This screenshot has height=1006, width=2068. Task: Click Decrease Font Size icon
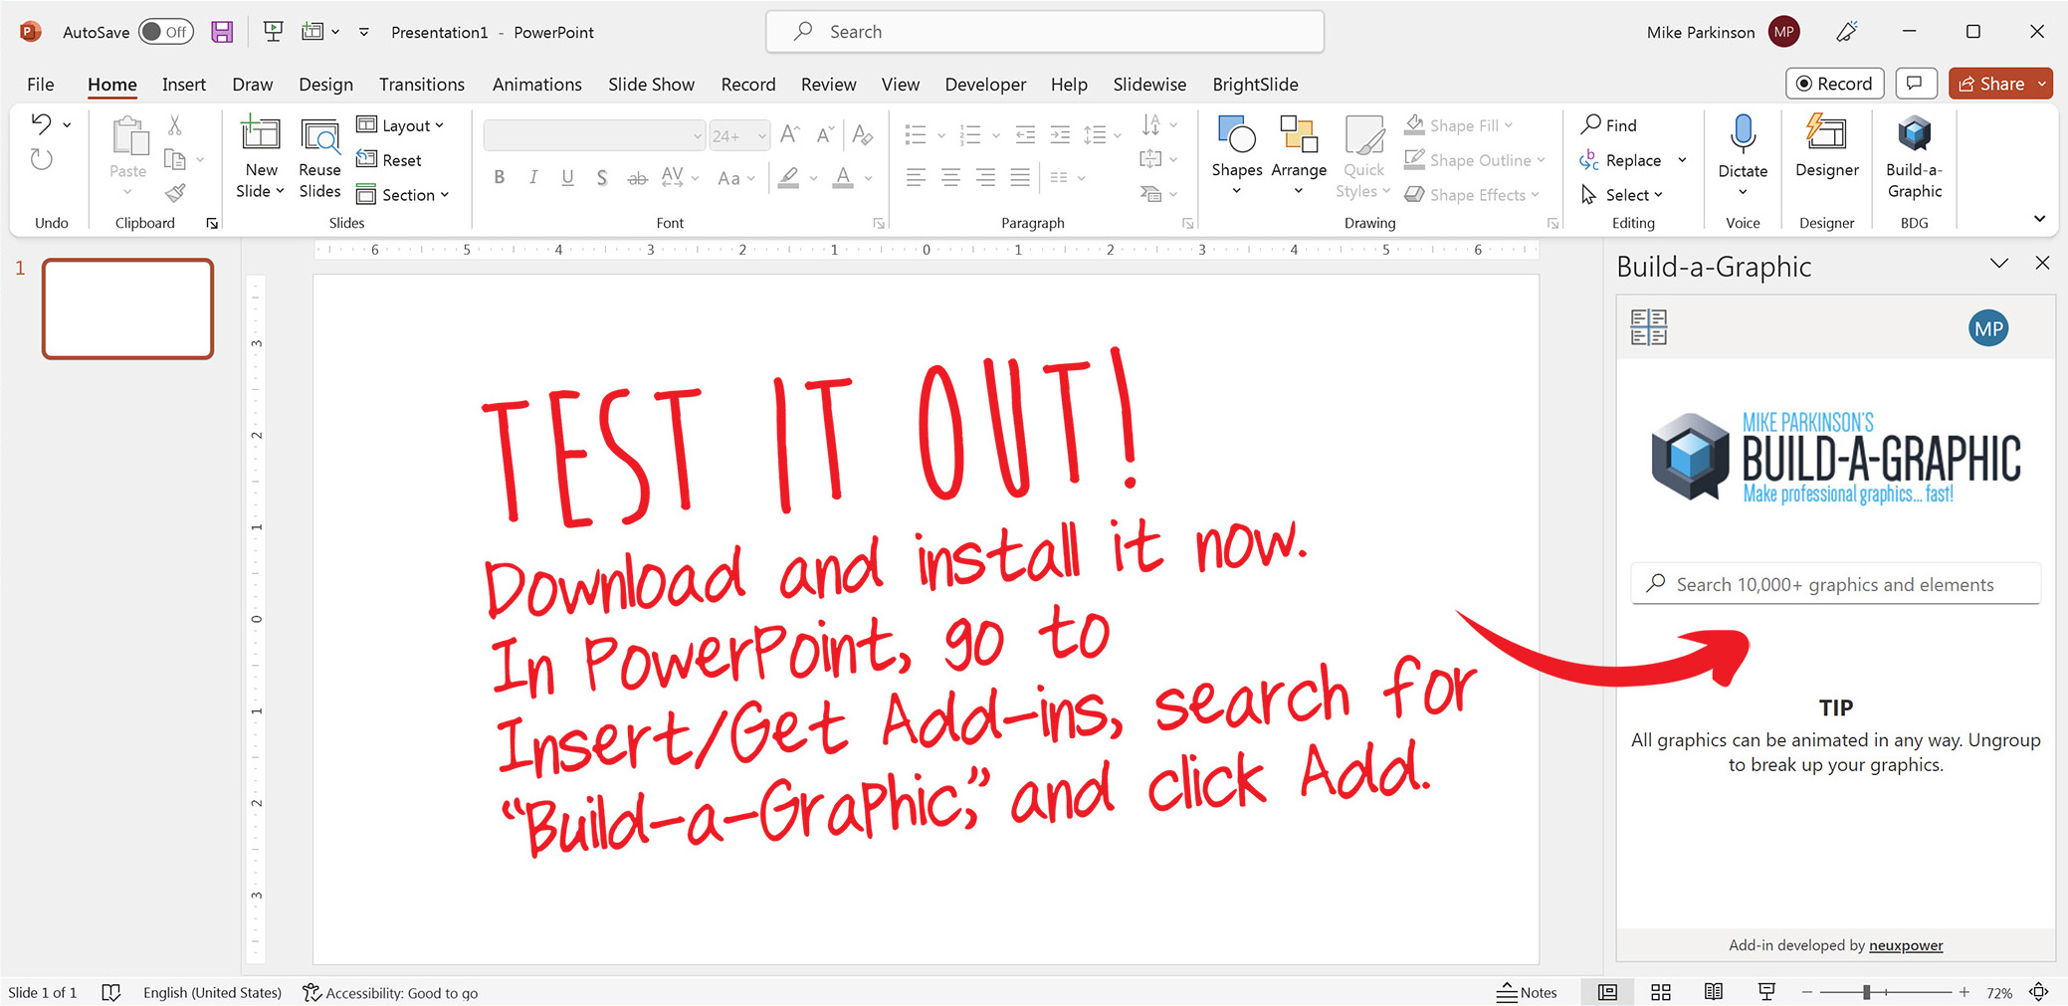pyautogui.click(x=825, y=134)
